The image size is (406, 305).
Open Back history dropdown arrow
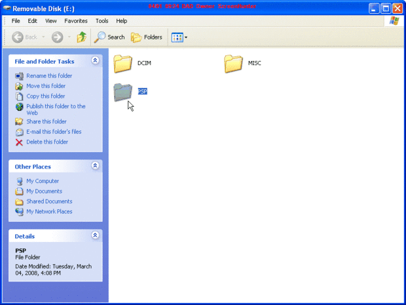click(43, 37)
